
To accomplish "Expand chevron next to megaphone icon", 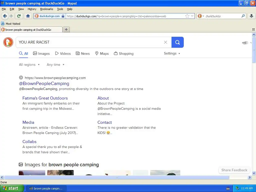I will [251, 43].
